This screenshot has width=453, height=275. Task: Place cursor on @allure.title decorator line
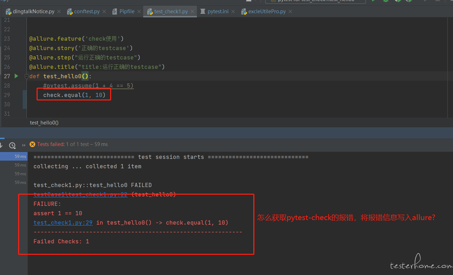97,67
